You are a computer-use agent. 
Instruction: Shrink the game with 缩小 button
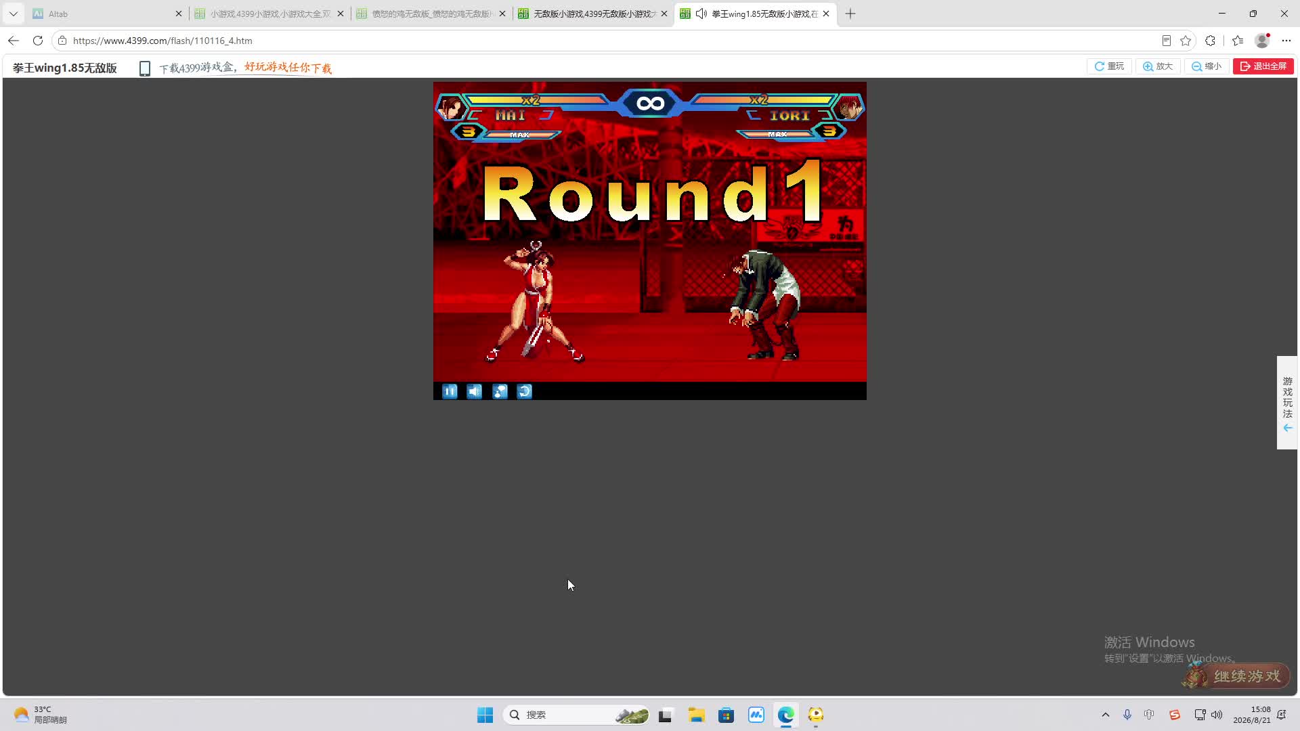click(1207, 66)
